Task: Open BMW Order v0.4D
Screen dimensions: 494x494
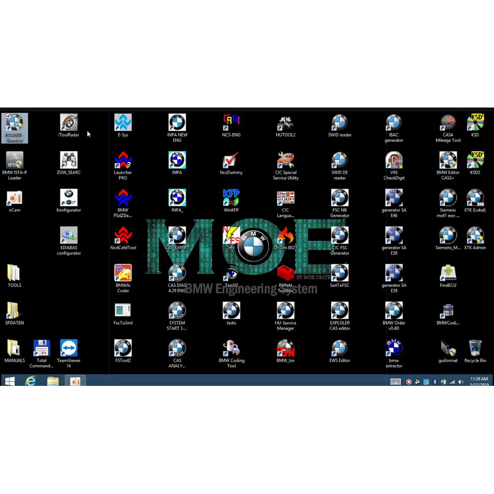Action: pyautogui.click(x=394, y=316)
